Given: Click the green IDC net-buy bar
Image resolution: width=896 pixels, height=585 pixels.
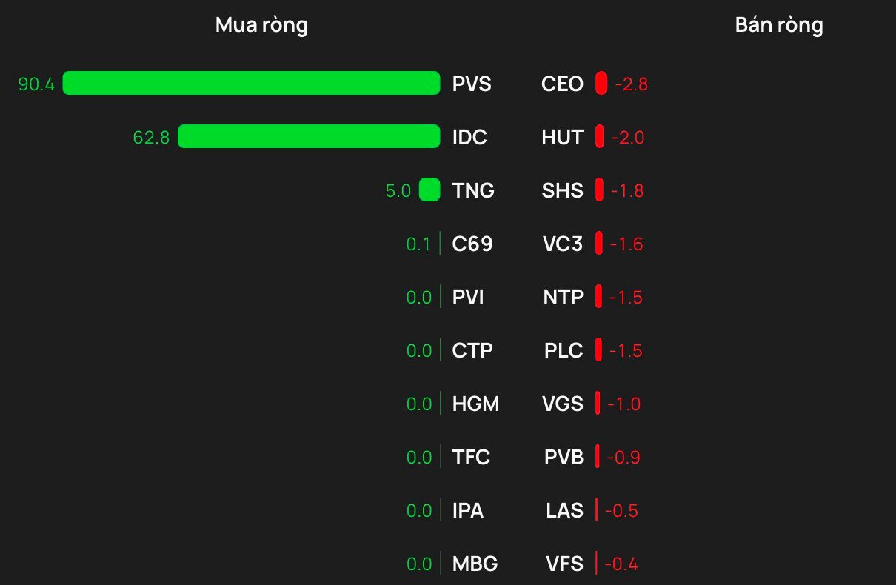Looking at the screenshot, I should pos(309,136).
